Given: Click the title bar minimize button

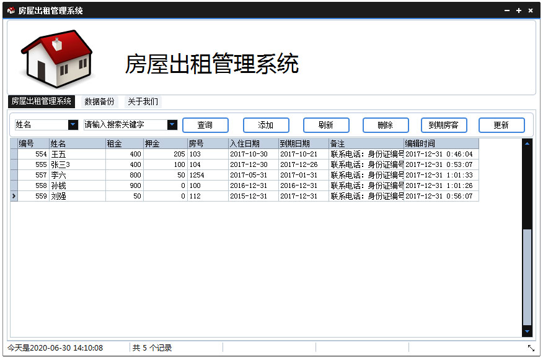Looking at the screenshot, I should pyautogui.click(x=507, y=11).
